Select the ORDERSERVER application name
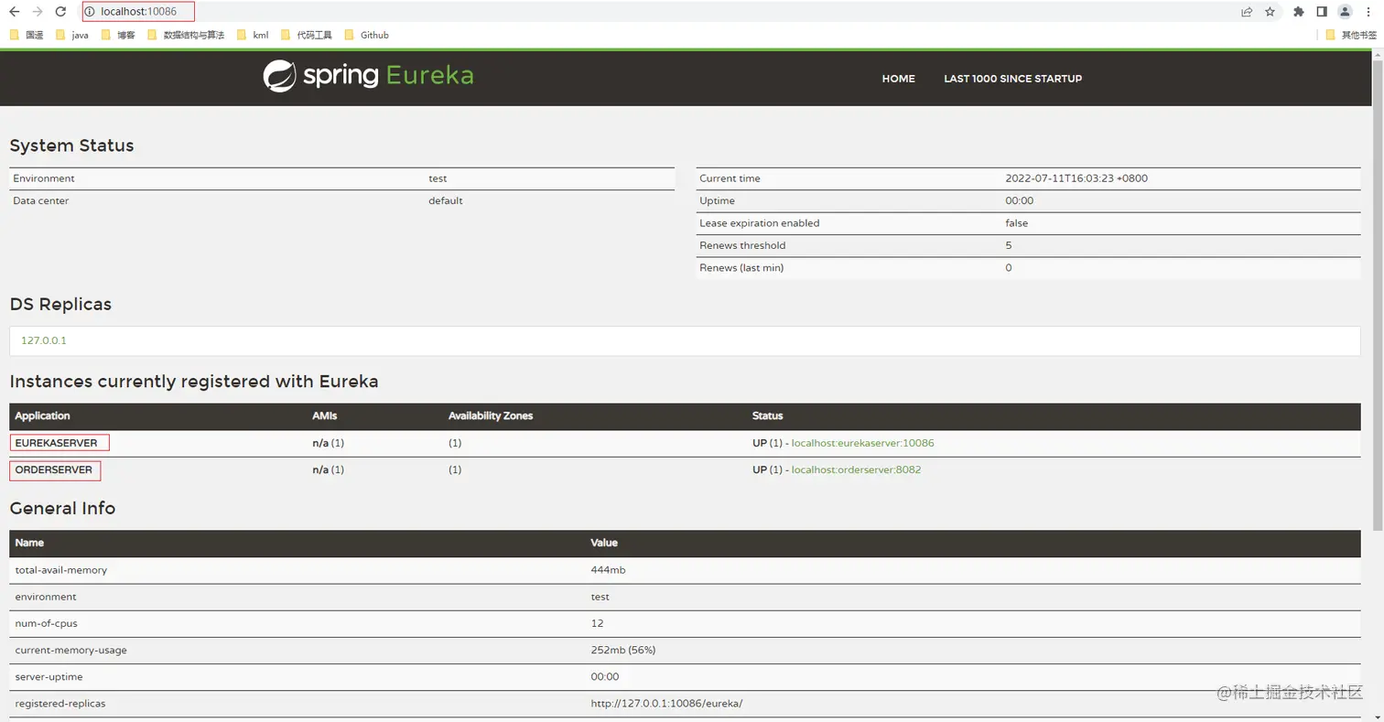Image resolution: width=1384 pixels, height=722 pixels. 53,469
